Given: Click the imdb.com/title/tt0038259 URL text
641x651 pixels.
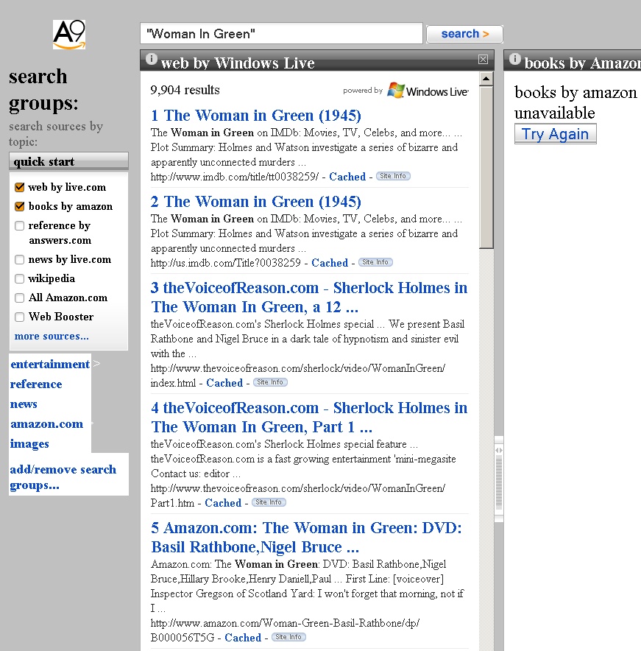Looking at the screenshot, I should 235,177.
